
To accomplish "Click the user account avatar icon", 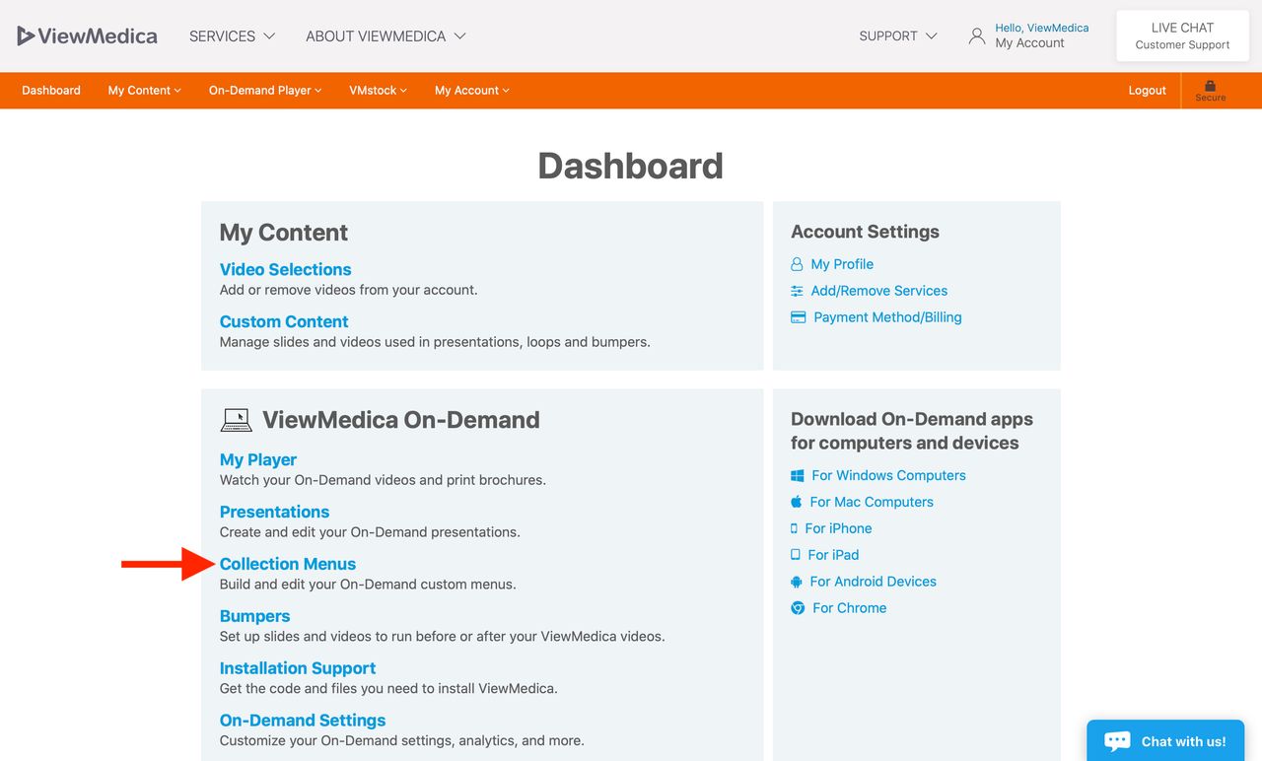I will [977, 35].
